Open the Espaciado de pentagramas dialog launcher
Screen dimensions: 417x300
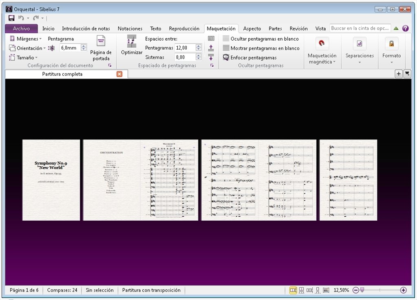[x=212, y=65]
